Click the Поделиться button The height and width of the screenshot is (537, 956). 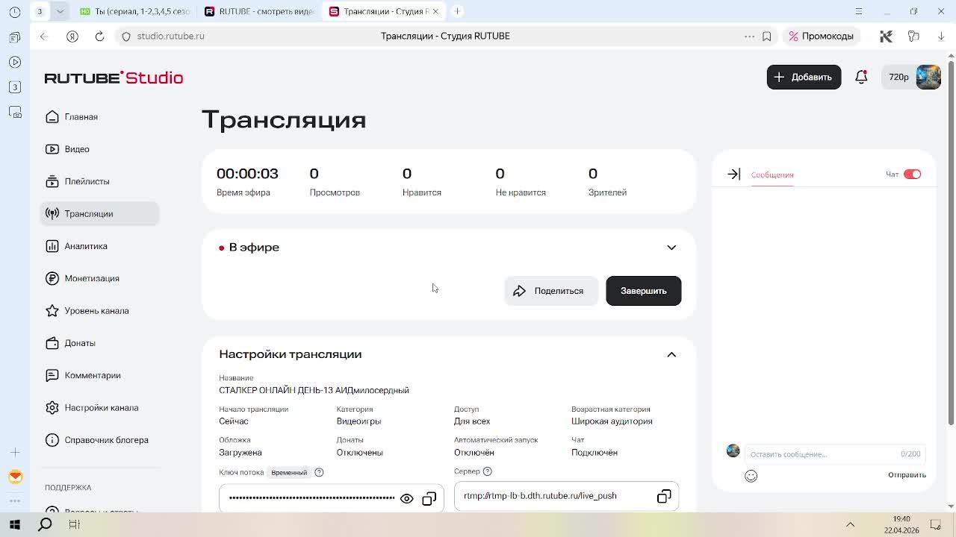point(550,291)
